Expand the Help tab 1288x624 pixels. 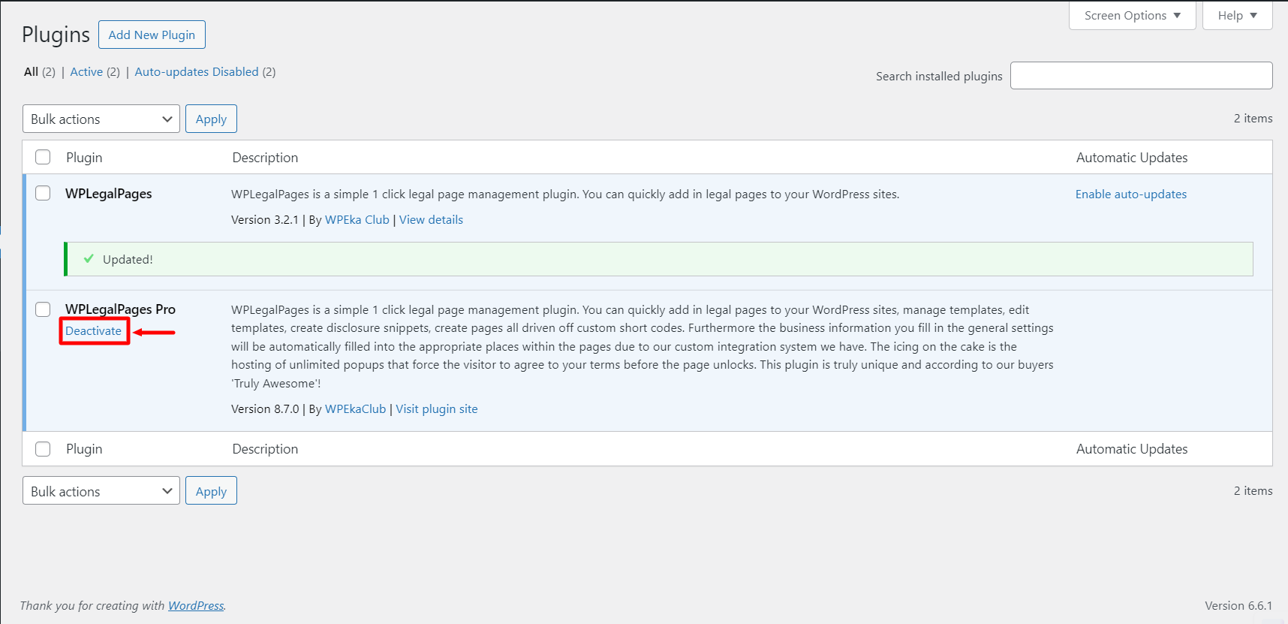(x=1237, y=16)
